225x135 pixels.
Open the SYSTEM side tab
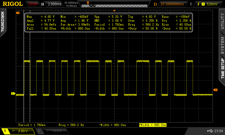tap(222, 45)
